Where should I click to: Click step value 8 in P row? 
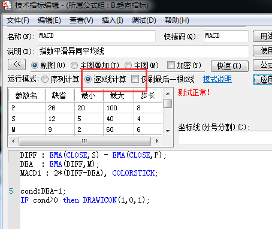(148, 108)
